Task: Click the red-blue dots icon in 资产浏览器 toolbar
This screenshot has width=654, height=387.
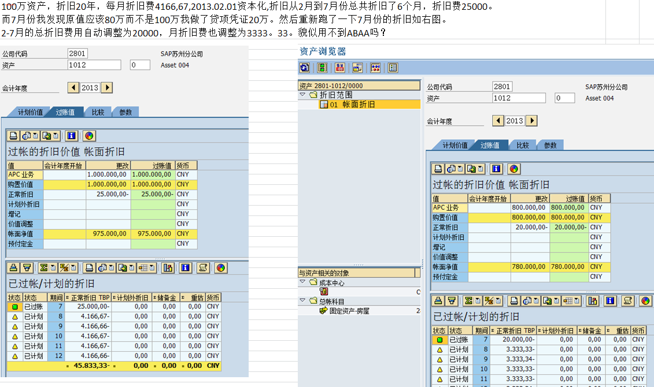Action: click(x=375, y=68)
